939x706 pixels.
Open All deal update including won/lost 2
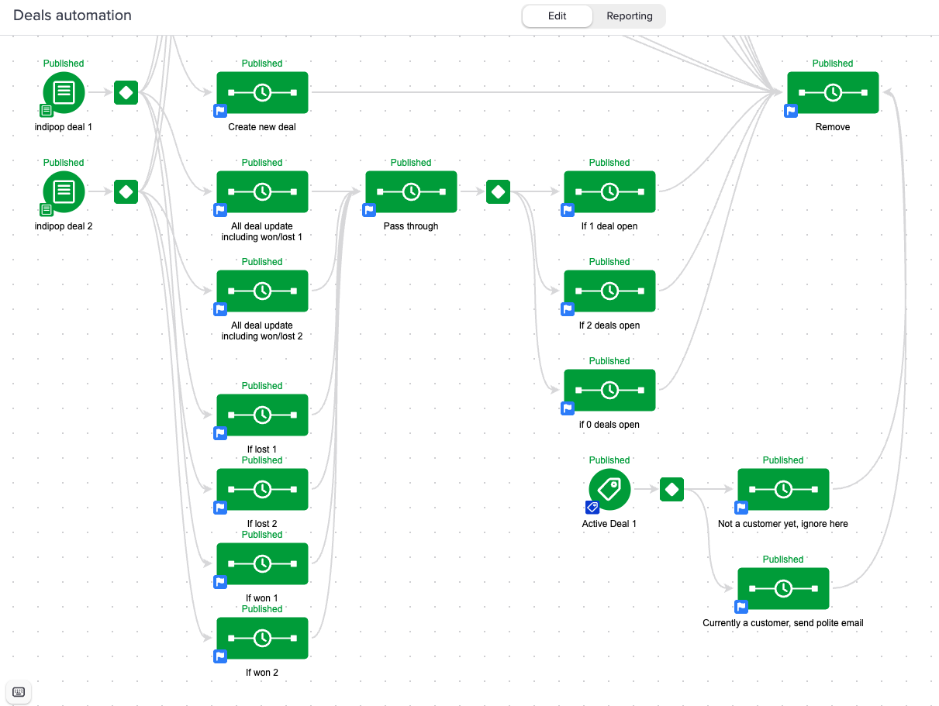(262, 291)
